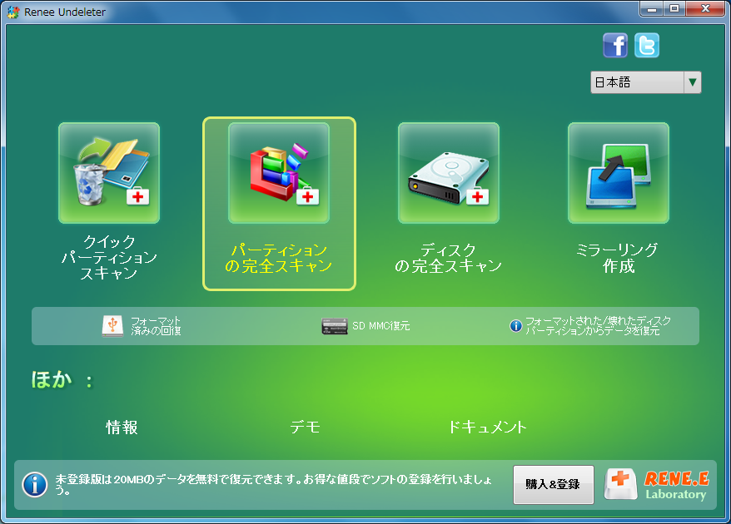This screenshot has height=524, width=731.
Task: Select the Quick Partition Scan icon
Action: [108, 172]
